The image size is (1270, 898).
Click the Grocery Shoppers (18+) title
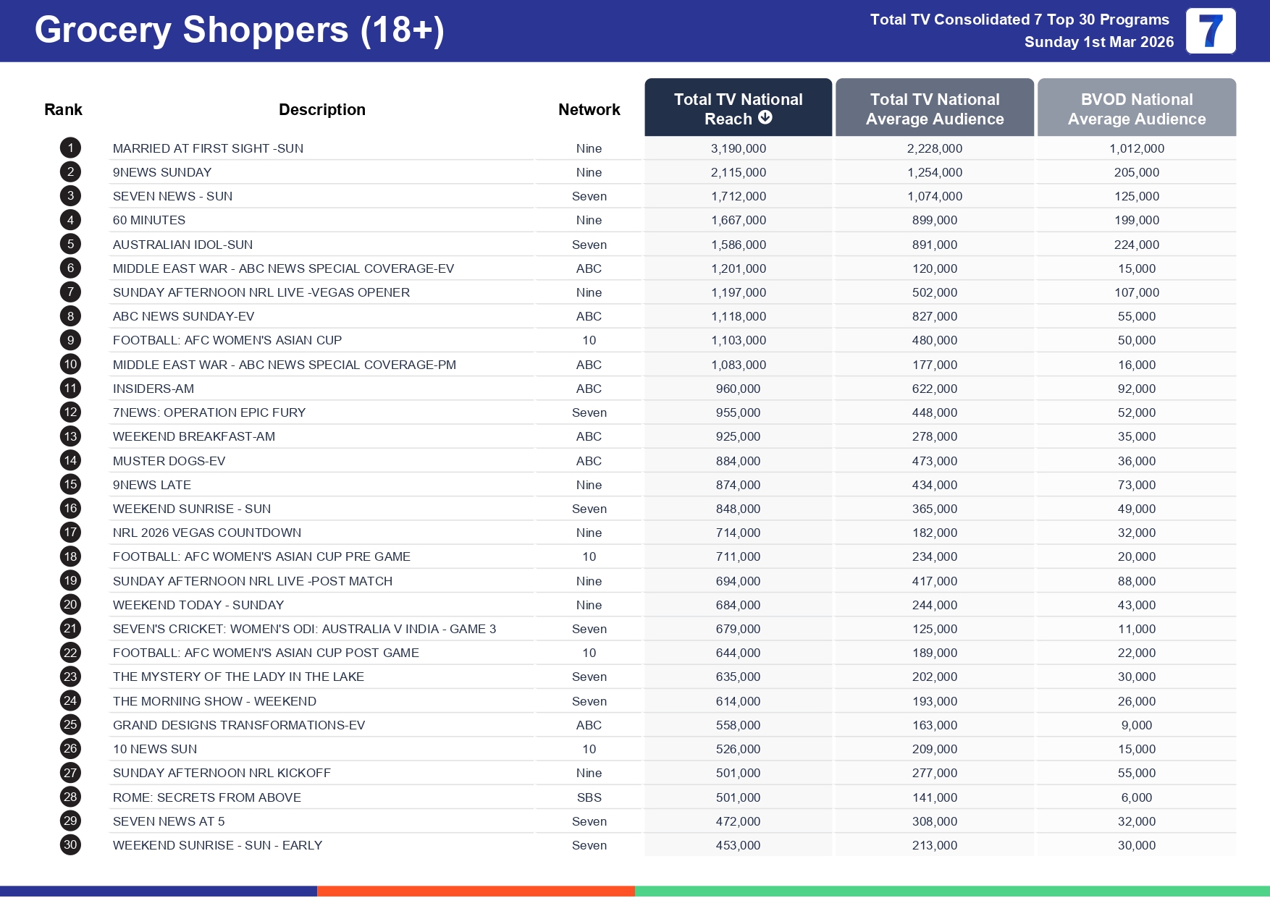239,30
